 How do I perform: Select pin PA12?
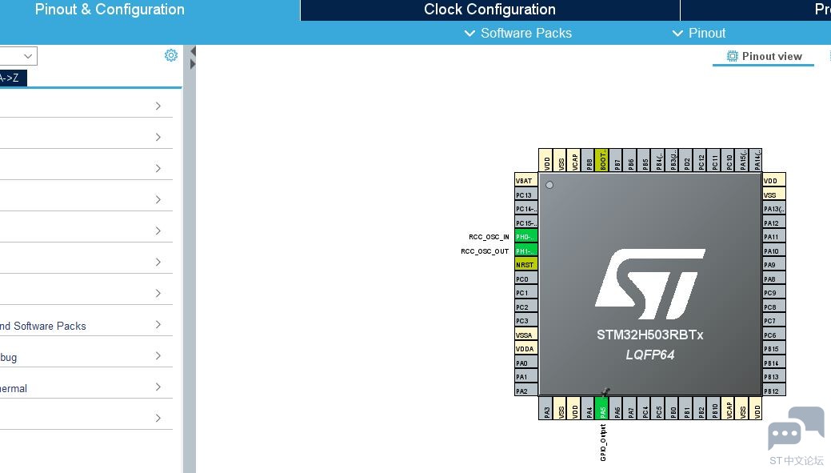773,222
